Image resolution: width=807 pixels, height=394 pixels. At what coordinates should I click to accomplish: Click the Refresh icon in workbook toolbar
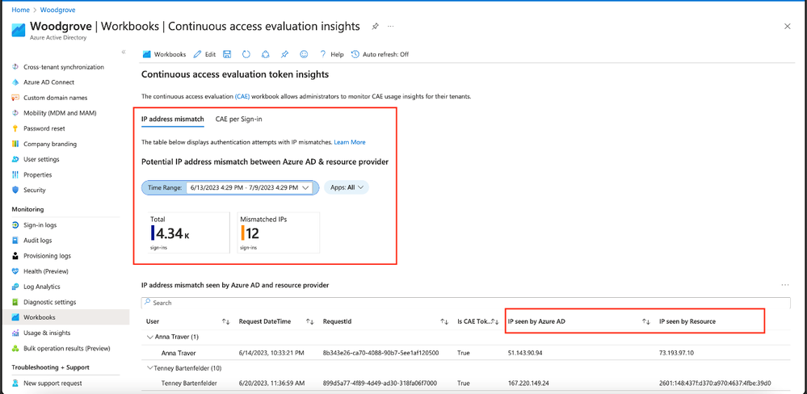pyautogui.click(x=246, y=54)
